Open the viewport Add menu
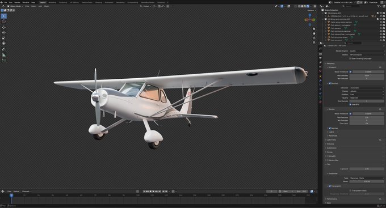Viewport: 386px width, 208px height. pos(40,6)
